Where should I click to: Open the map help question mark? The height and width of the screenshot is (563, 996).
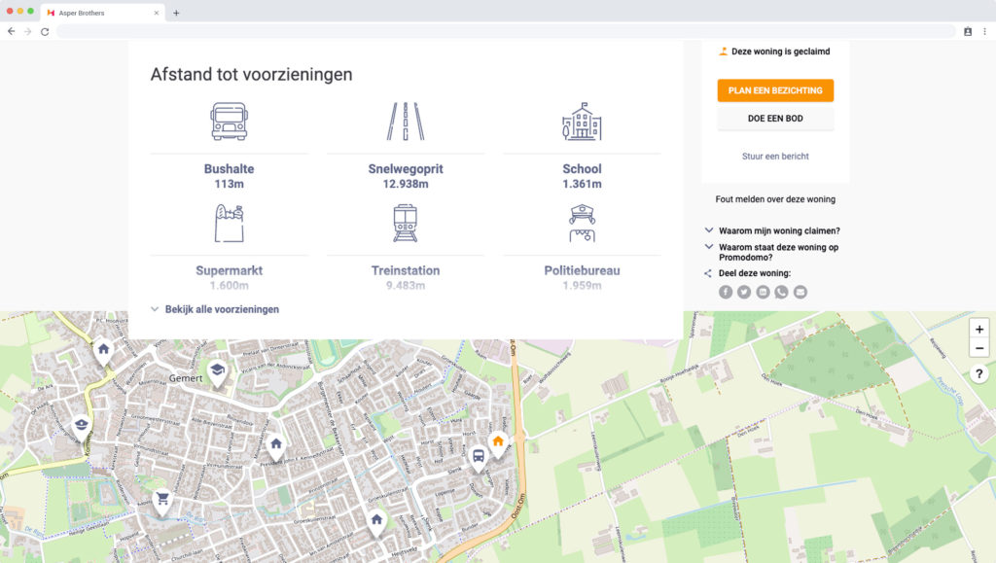point(979,374)
